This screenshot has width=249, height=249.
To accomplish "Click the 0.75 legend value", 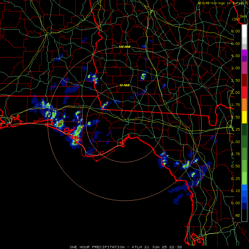I will click(x=235, y=154).
